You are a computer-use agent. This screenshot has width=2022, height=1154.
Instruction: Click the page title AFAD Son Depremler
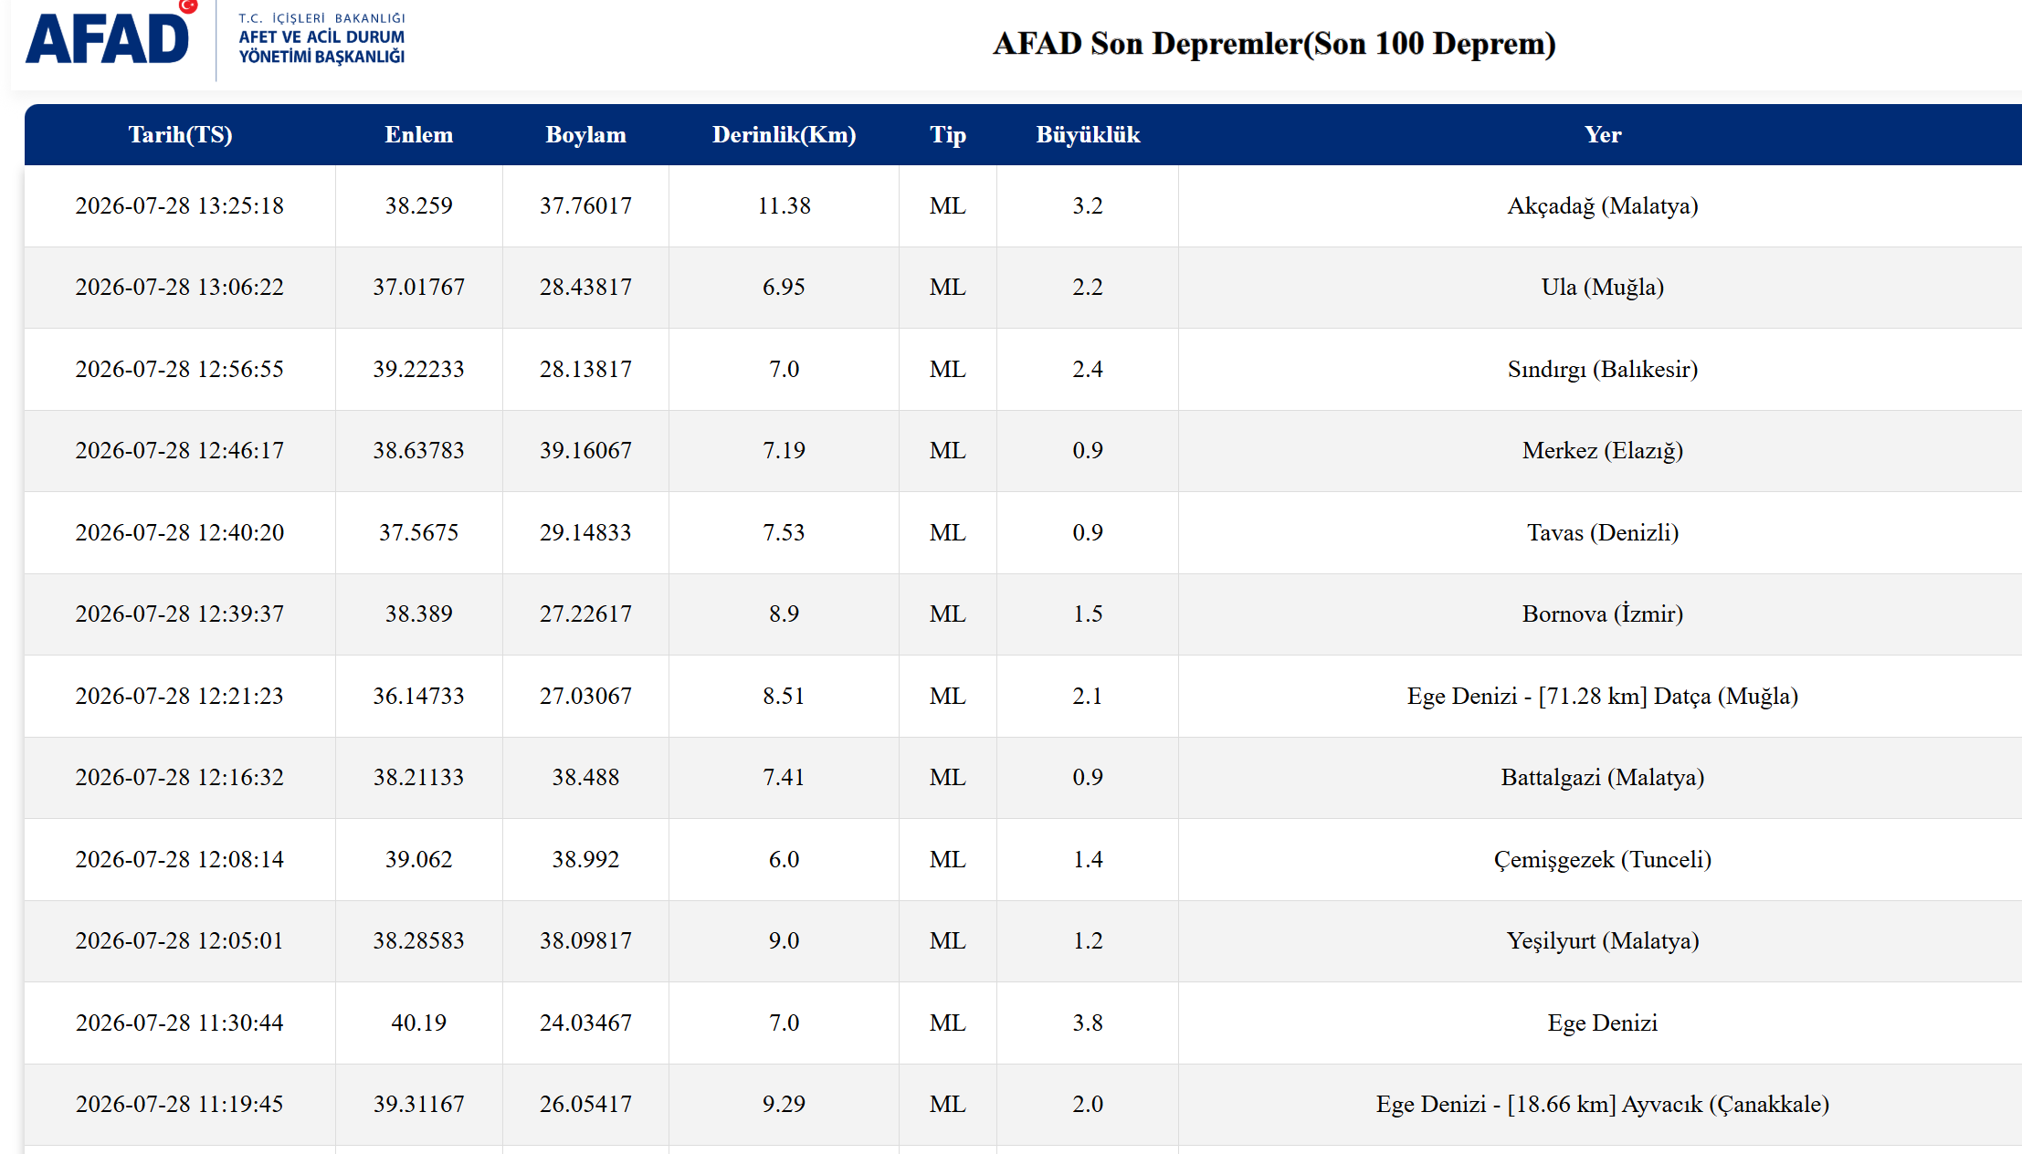pos(1274,43)
